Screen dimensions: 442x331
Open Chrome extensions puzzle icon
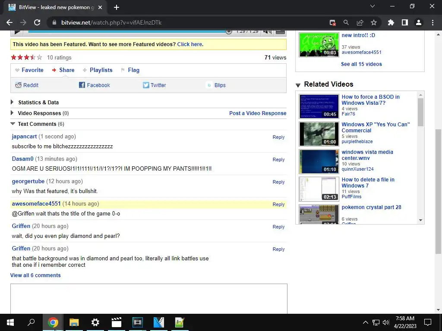[x=391, y=22]
